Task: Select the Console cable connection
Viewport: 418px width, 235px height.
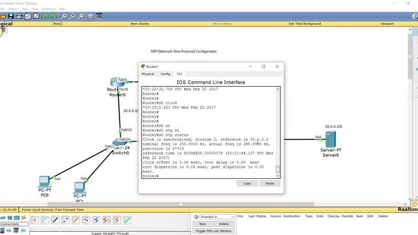Action: pos(45,220)
